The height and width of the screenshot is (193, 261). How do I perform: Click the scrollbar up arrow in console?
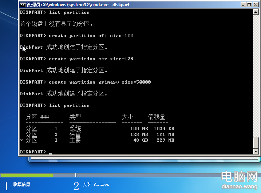(x=256, y=12)
